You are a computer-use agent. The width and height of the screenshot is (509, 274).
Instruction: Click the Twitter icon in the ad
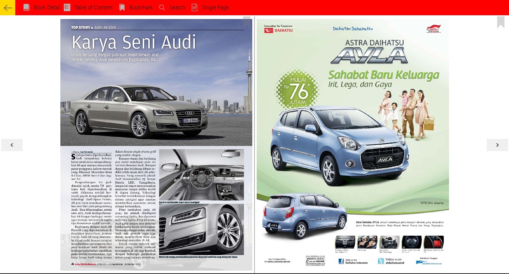[381, 261]
